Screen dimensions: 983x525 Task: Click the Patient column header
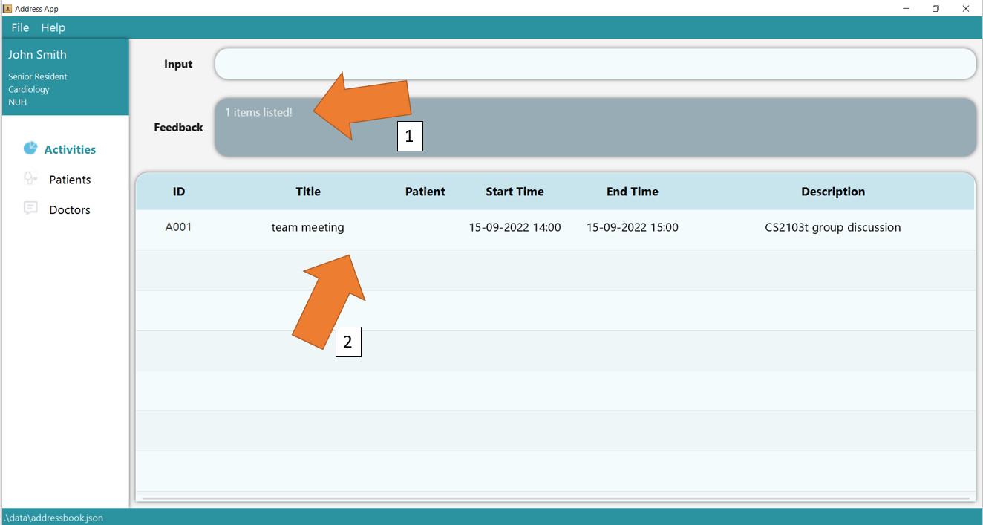[x=425, y=192]
